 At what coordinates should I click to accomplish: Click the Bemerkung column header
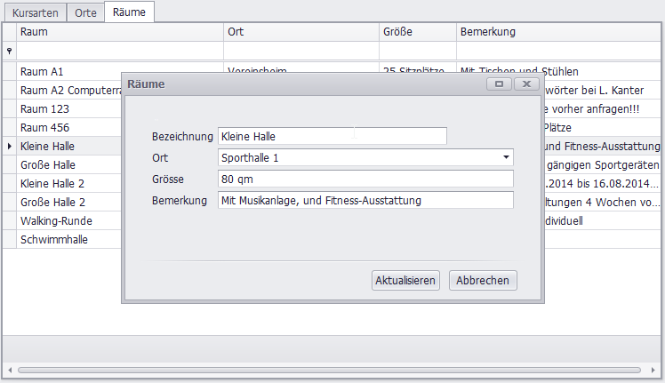click(558, 32)
